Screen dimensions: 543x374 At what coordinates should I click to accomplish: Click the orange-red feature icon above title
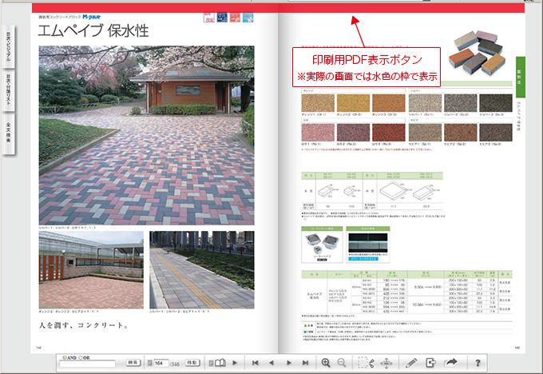click(x=235, y=18)
